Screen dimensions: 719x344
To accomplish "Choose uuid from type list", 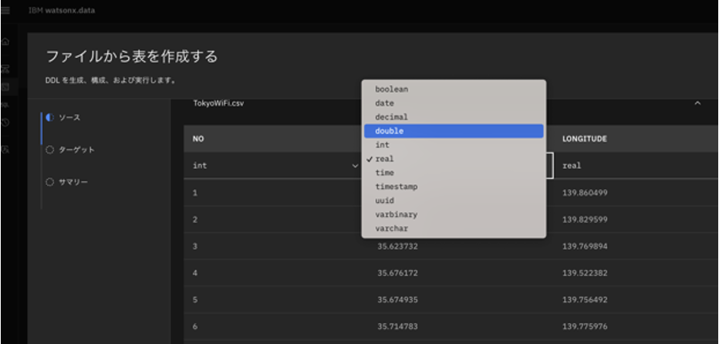I will (454, 201).
